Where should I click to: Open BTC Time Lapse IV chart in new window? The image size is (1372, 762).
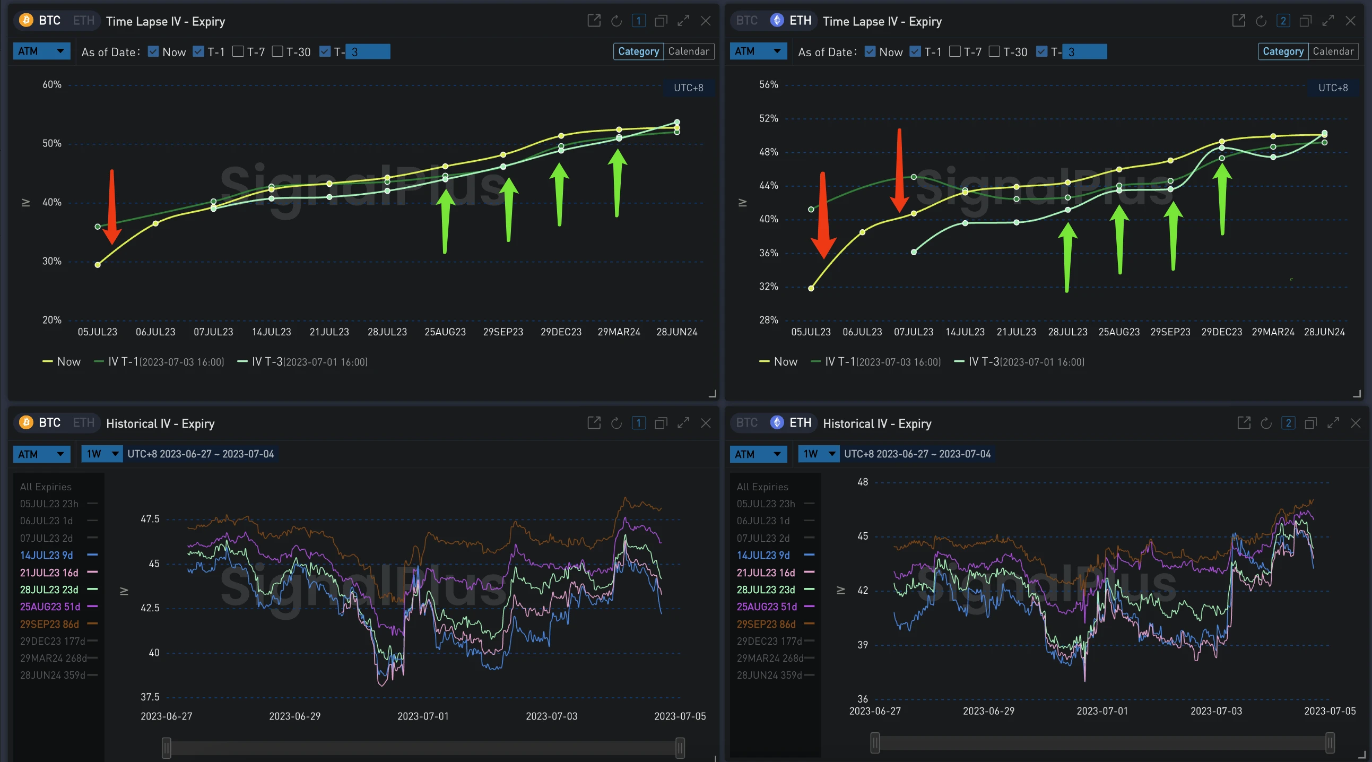594,21
